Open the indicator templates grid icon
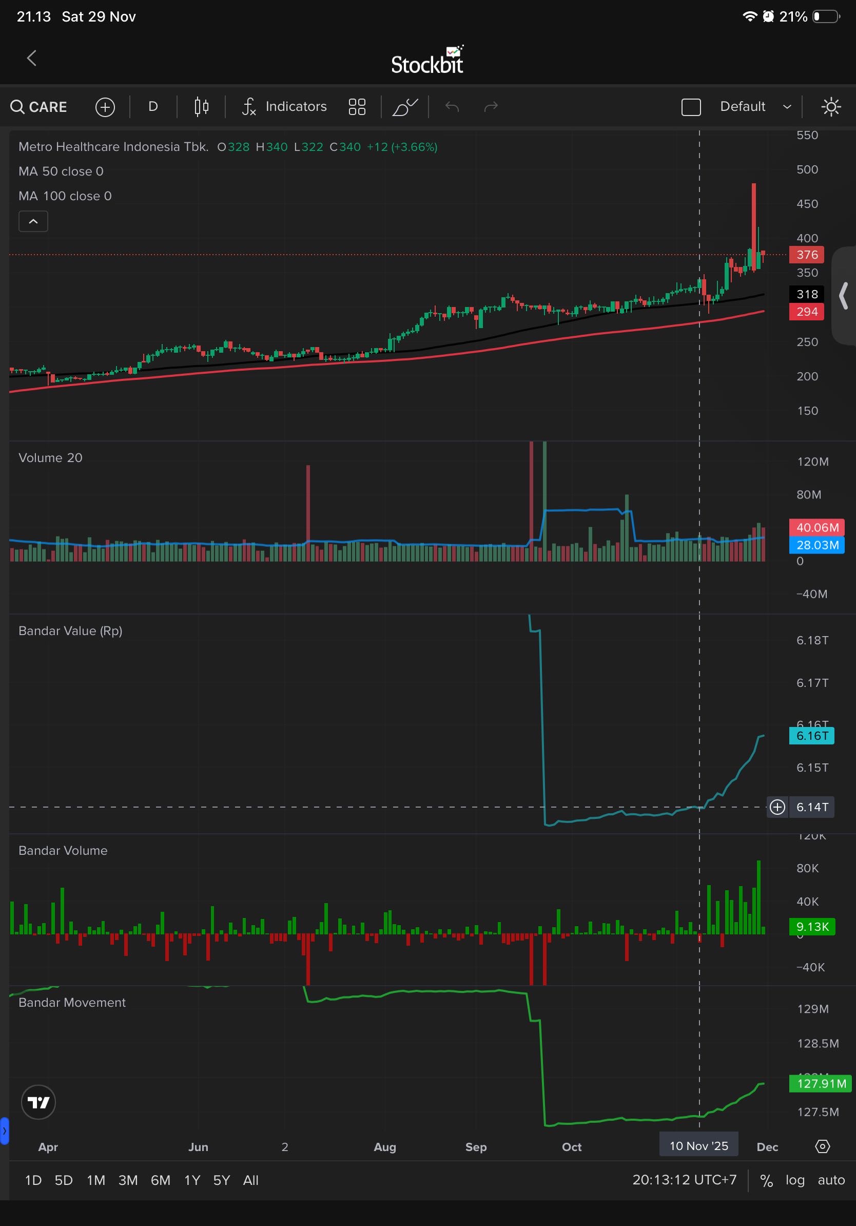Screen dimensions: 856x1226 coord(357,107)
